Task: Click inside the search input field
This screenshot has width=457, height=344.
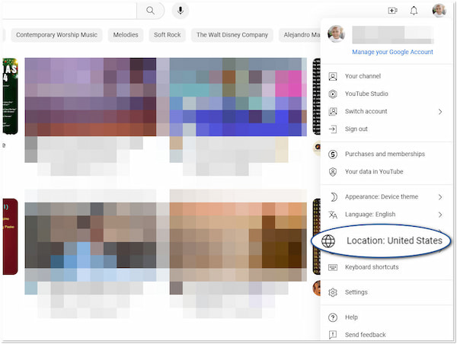Action: click(69, 11)
